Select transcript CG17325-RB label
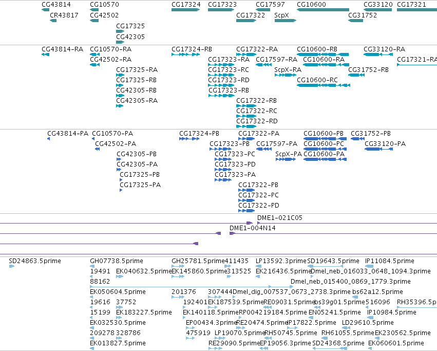Viewport: 437px width, 351px height. coord(136,80)
